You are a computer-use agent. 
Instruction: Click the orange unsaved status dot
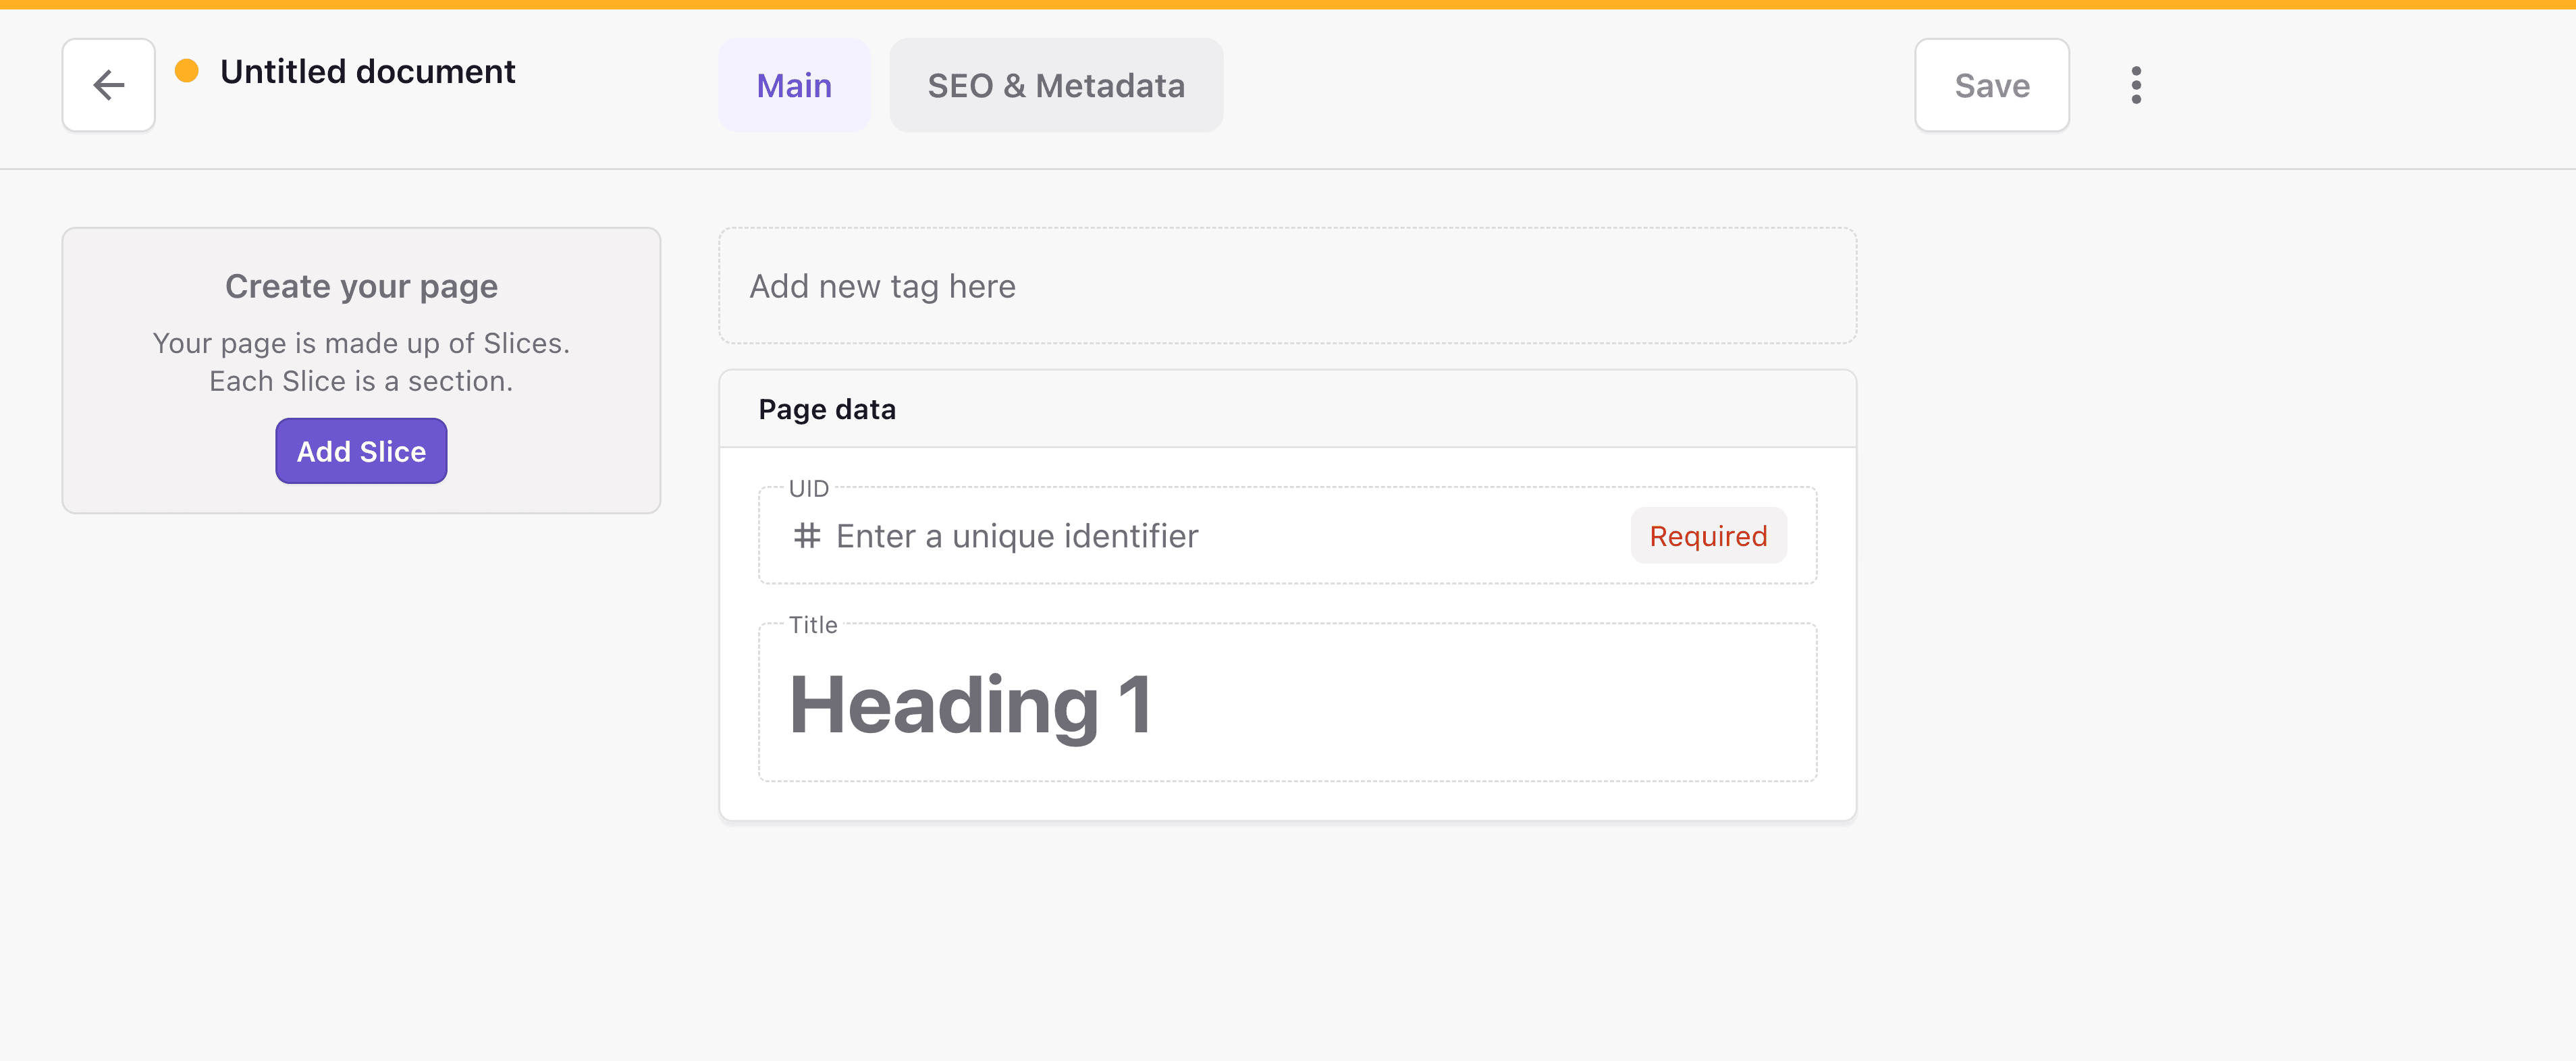click(186, 70)
